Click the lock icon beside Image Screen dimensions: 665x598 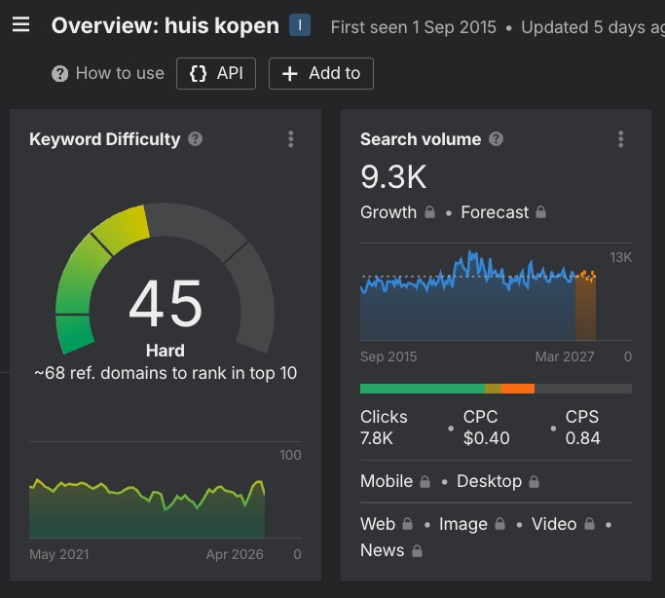pyautogui.click(x=500, y=524)
